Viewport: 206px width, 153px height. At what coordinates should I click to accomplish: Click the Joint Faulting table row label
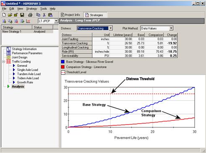point(77,39)
